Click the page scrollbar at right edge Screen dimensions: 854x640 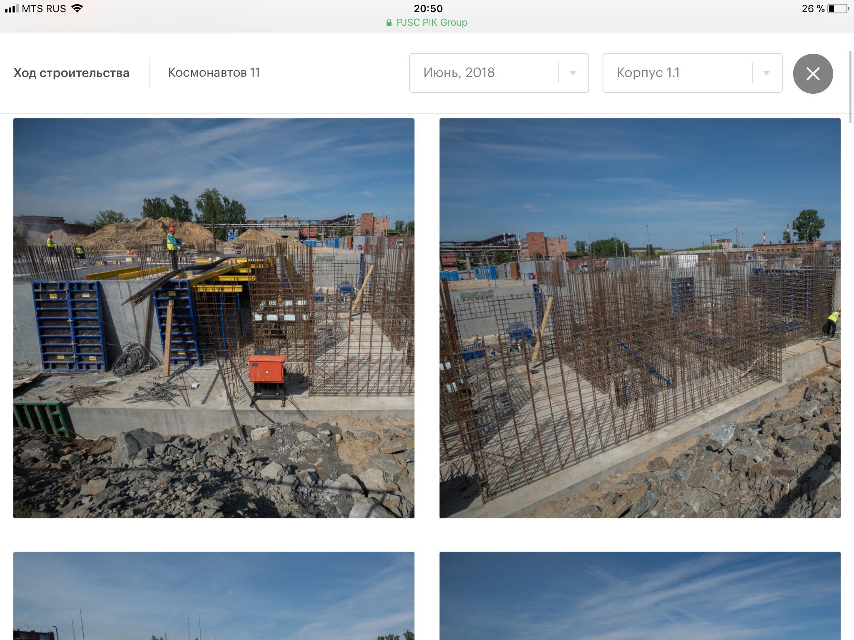pyautogui.click(x=851, y=87)
